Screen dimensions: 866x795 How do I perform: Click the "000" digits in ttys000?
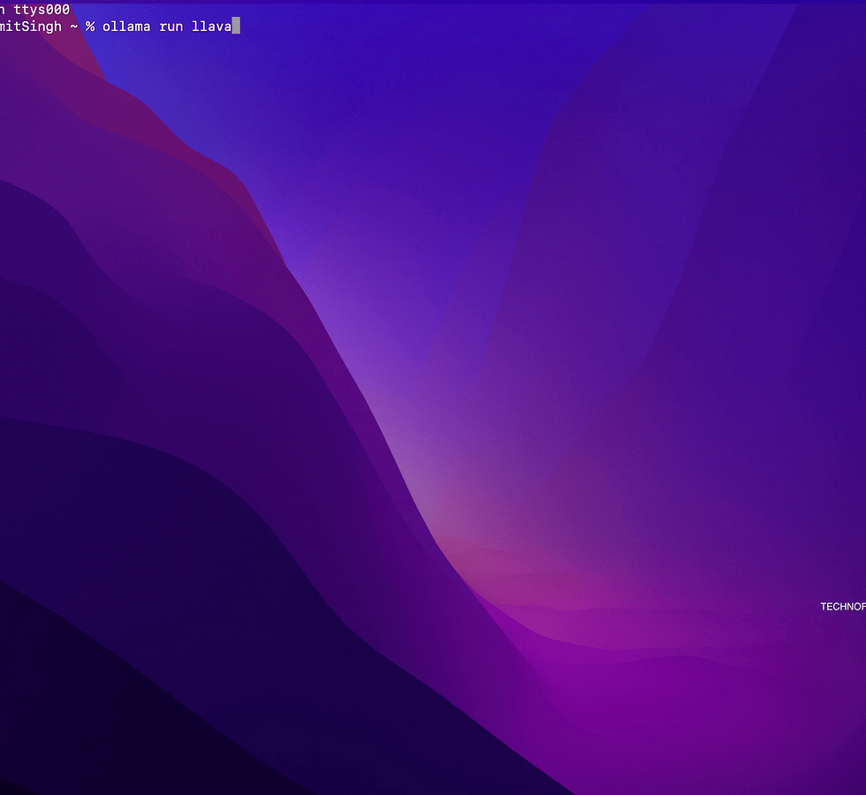pyautogui.click(x=58, y=10)
